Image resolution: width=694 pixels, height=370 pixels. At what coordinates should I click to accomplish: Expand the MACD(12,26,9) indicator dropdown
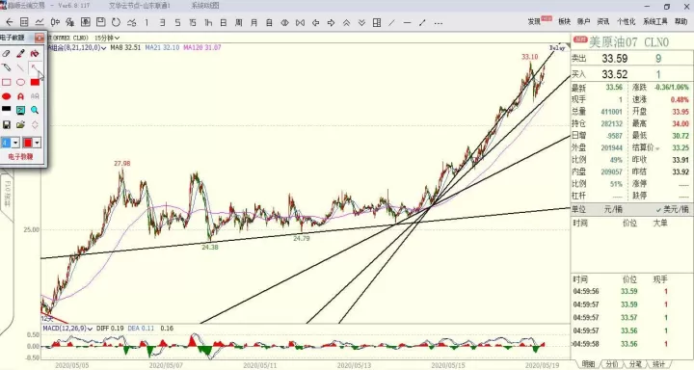pos(90,329)
